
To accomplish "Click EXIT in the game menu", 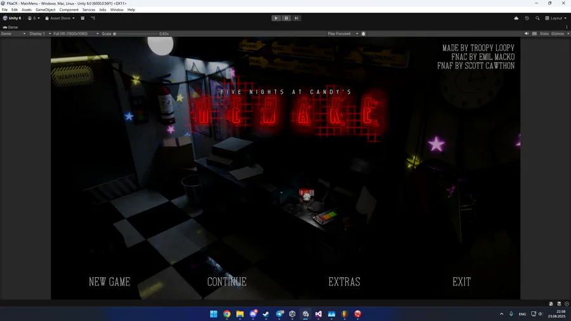I will coord(461,282).
